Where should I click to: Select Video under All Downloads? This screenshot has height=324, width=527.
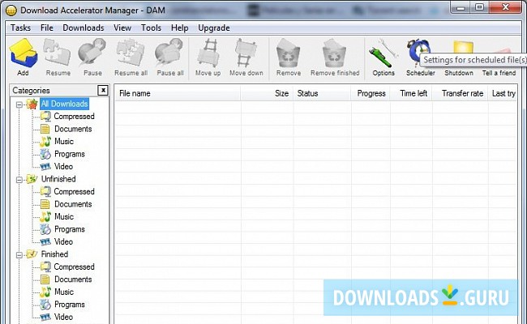[63, 166]
